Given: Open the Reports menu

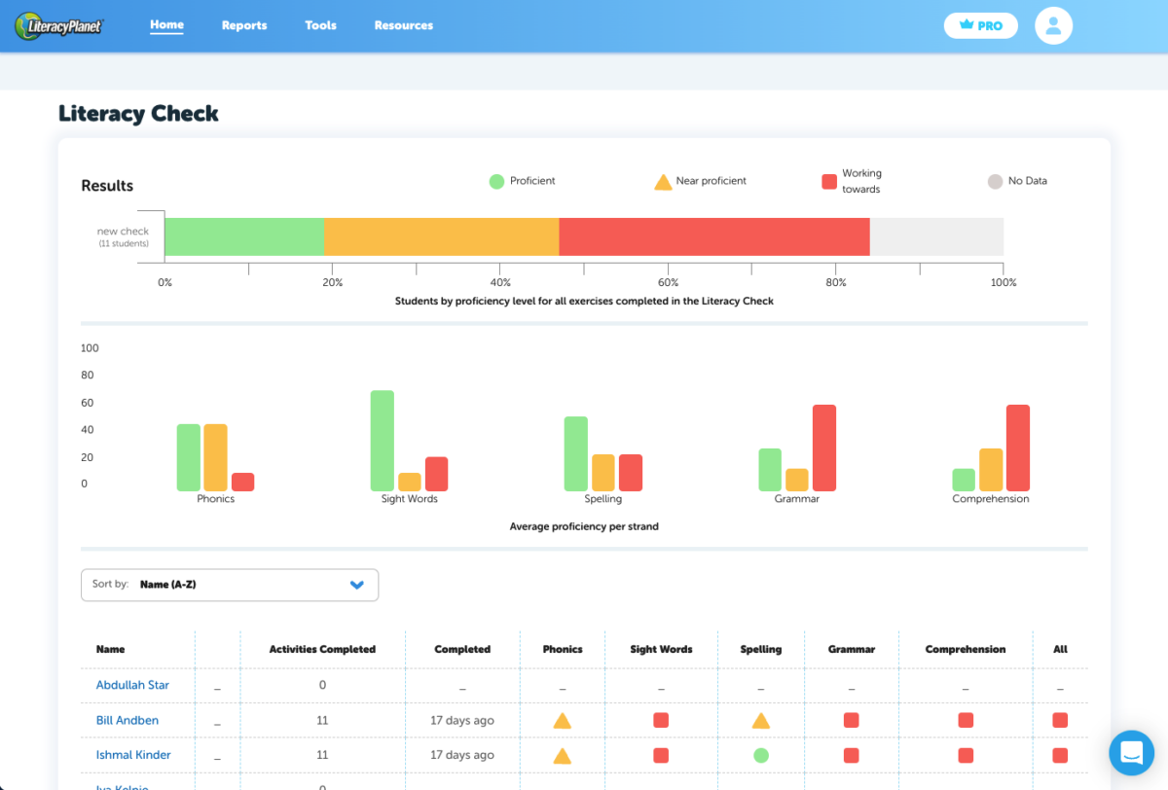Looking at the screenshot, I should tap(244, 25).
